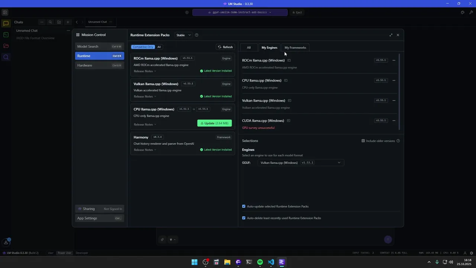This screenshot has height=268, width=476.
Task: Click the attachment paperclip icon in chat input
Action: pos(162,239)
